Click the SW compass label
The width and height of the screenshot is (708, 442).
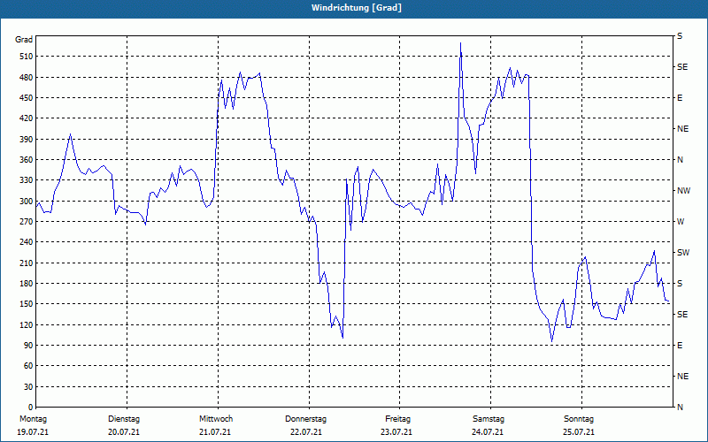click(683, 253)
